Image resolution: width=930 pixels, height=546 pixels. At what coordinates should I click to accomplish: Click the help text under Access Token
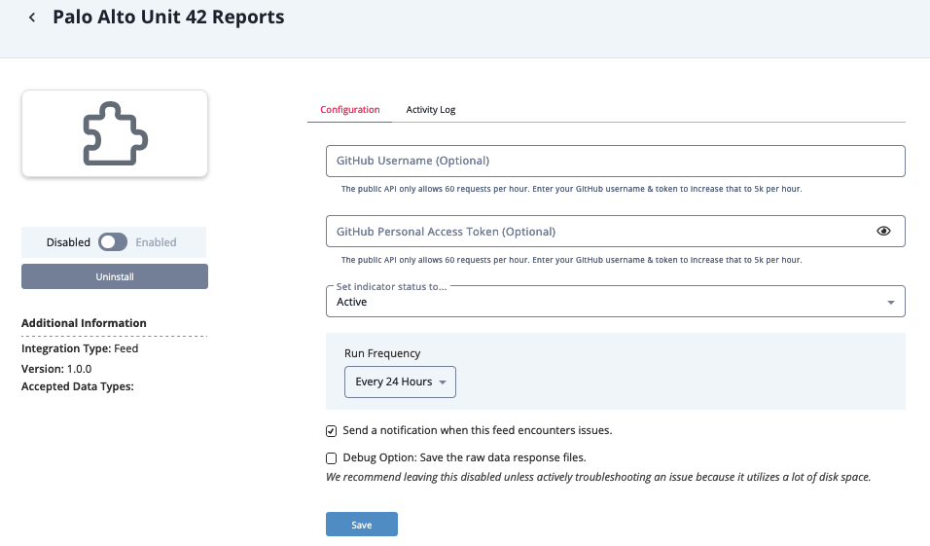pyautogui.click(x=571, y=260)
